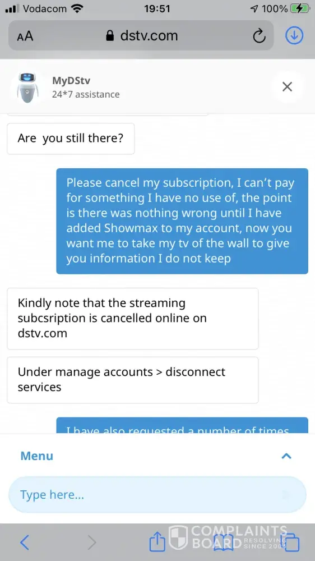Tap the dstv.com address bar
This screenshot has height=561, width=315.
click(141, 35)
